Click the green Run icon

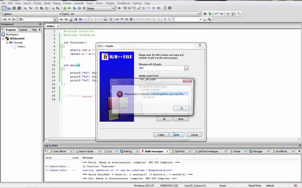(69, 8)
